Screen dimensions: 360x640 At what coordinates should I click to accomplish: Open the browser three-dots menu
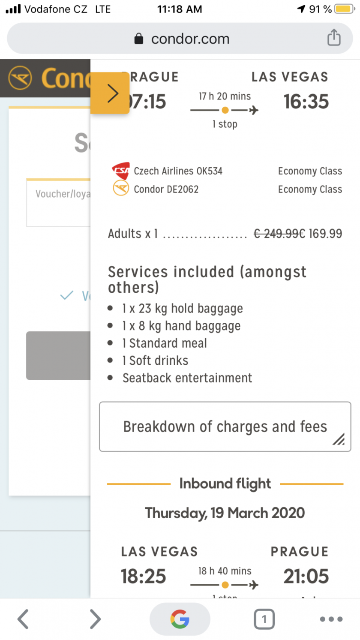[331, 619]
